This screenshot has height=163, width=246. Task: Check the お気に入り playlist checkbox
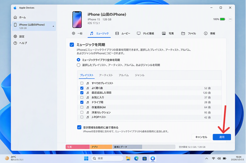point(82,98)
